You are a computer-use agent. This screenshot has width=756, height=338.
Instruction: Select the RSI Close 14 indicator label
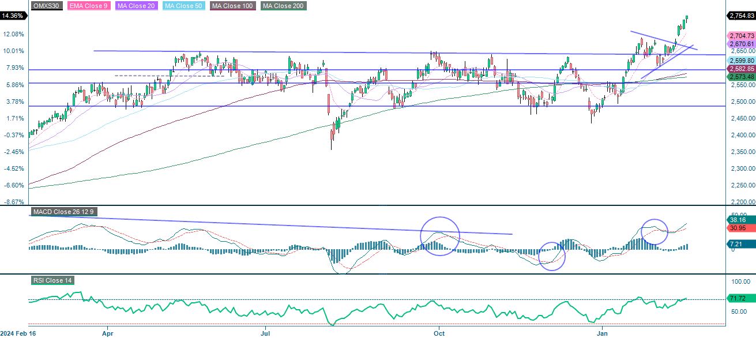[x=53, y=280]
